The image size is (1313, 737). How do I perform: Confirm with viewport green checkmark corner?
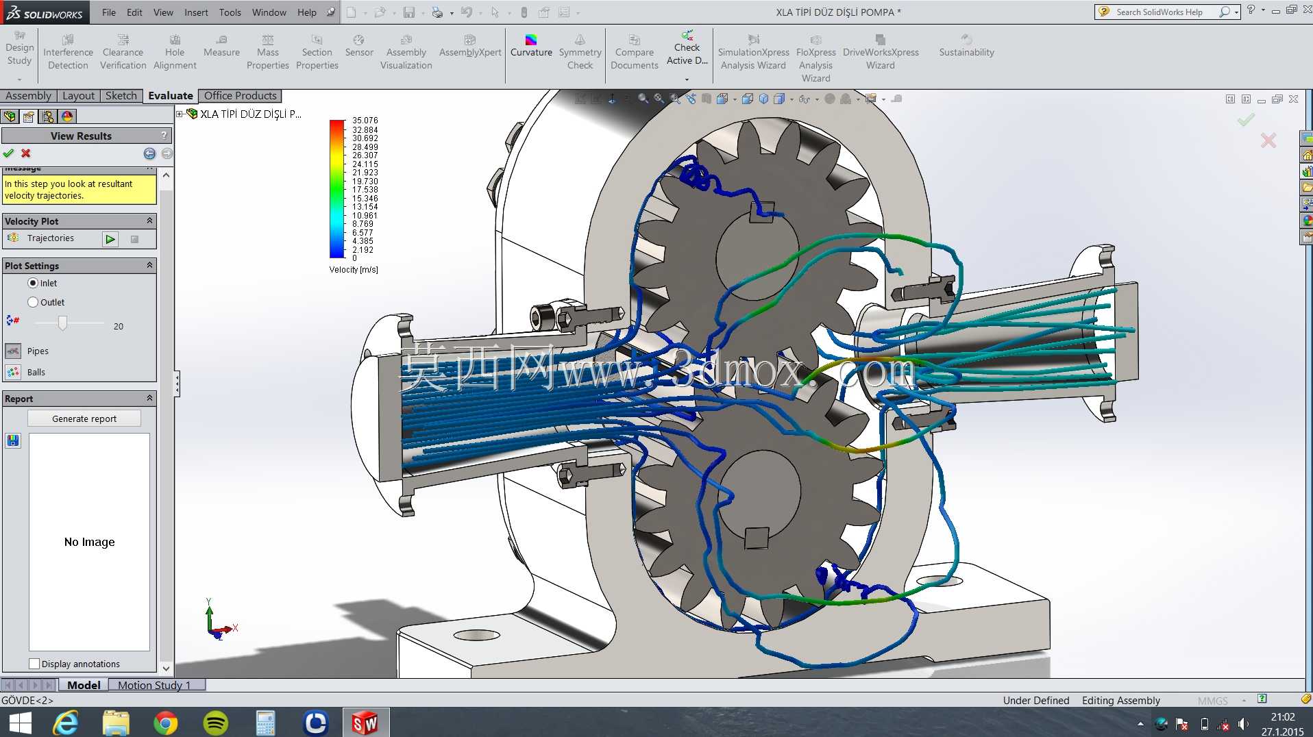pyautogui.click(x=1246, y=121)
